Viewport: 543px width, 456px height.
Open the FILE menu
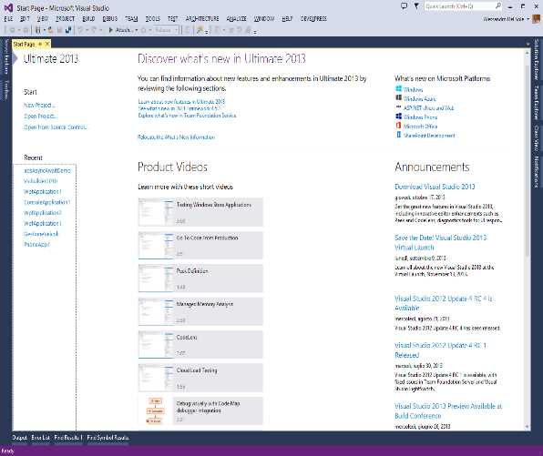pos(8,19)
